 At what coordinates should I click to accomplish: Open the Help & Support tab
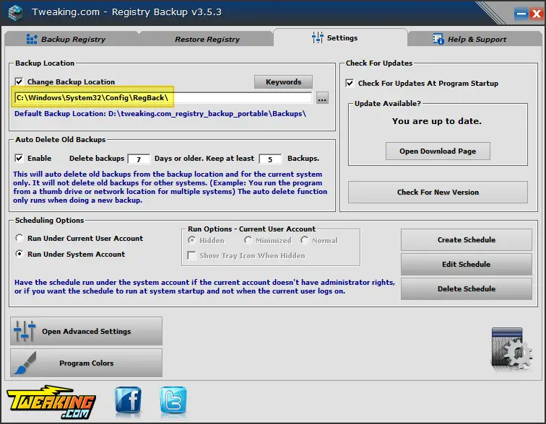click(x=475, y=39)
